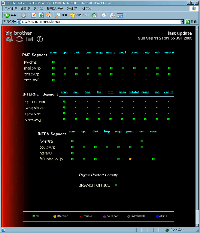Click the DMZ Segment dns column link
The width and height of the screenshot is (200, 233).
[x=88, y=52]
